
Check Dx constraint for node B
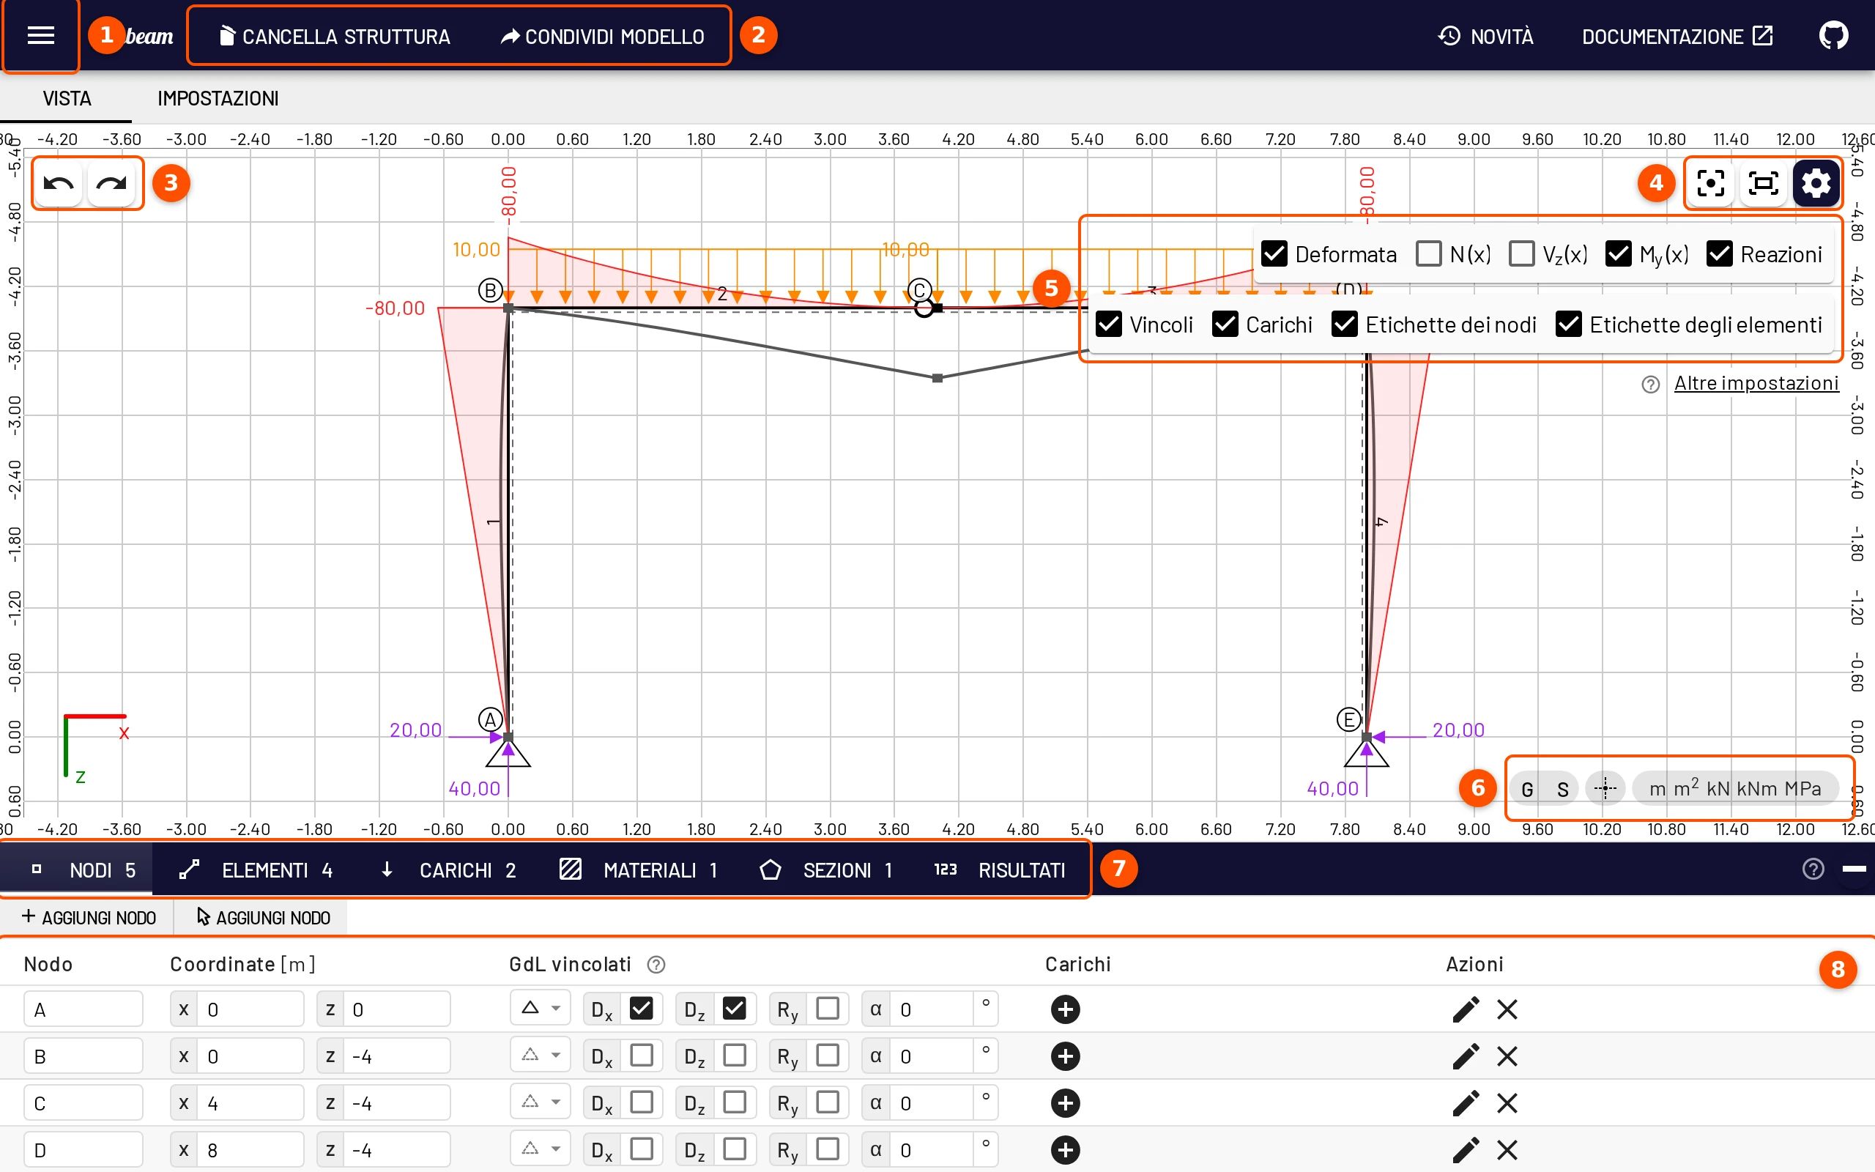pos(642,1056)
